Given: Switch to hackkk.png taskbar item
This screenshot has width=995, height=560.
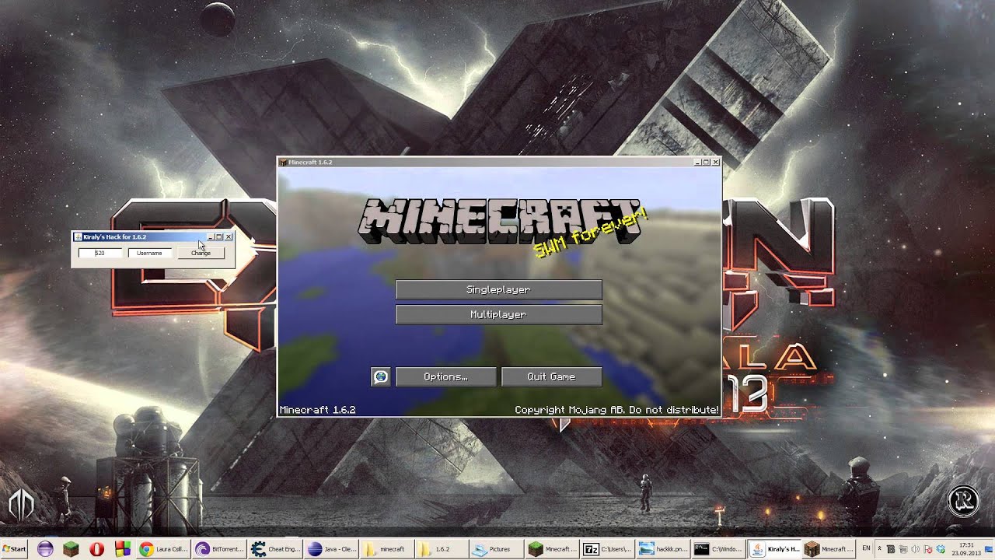Looking at the screenshot, I should tap(662, 548).
